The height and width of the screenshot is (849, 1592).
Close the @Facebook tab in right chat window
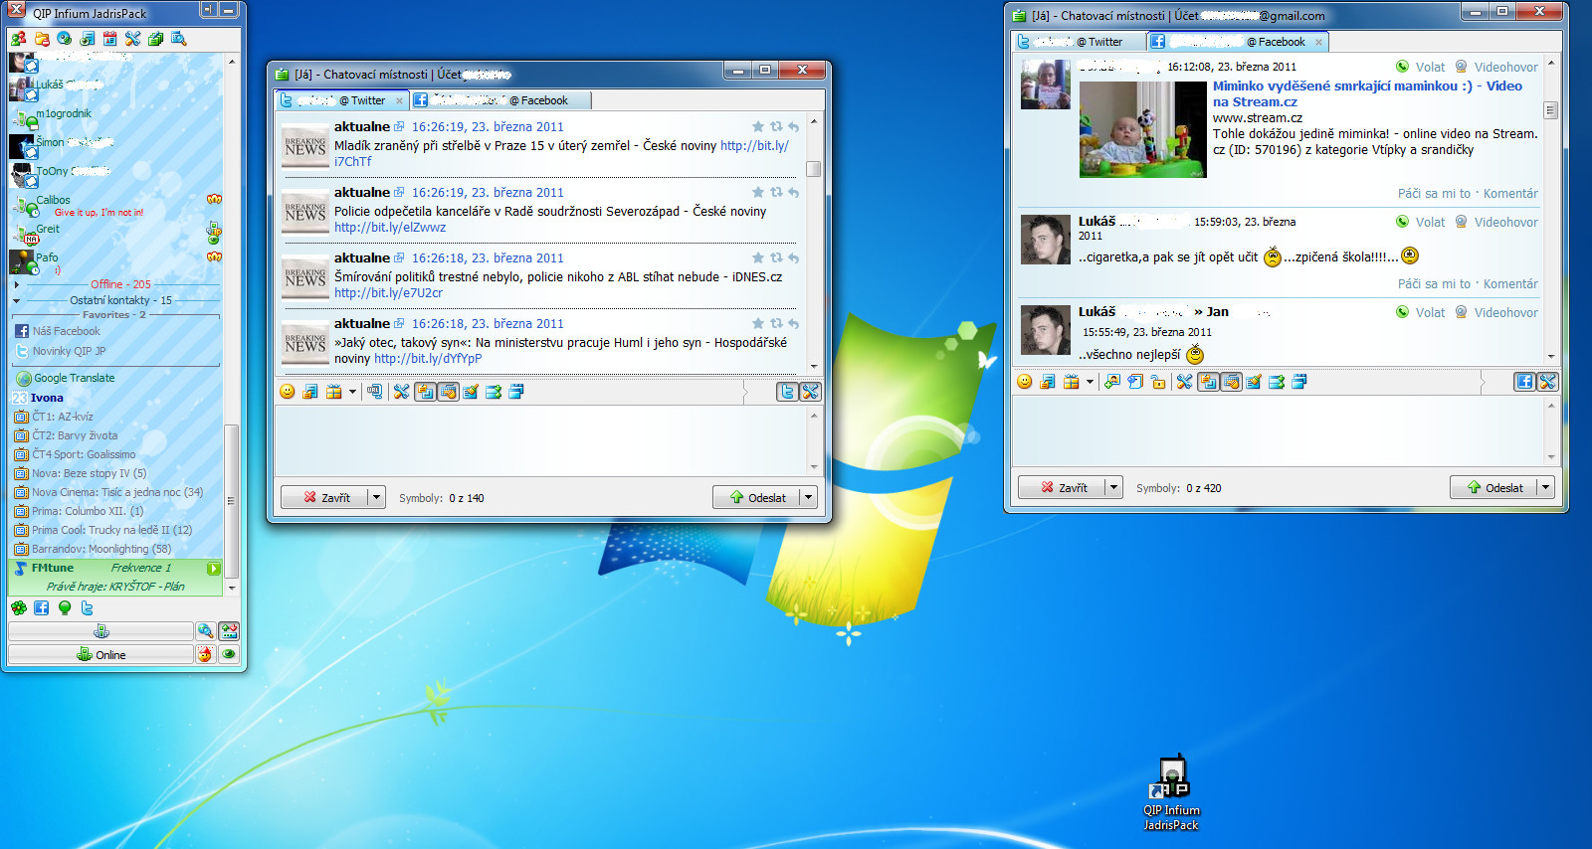(1318, 42)
